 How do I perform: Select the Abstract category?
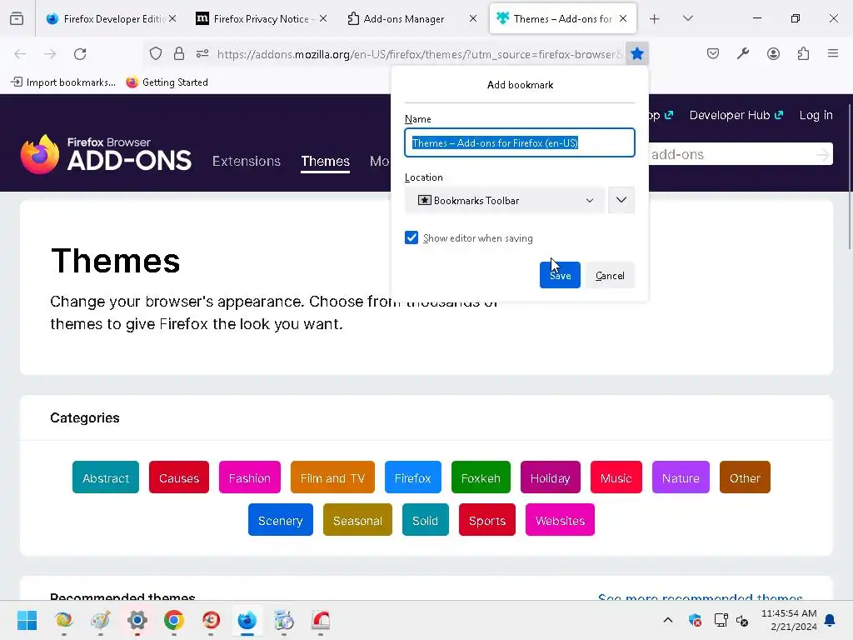tap(106, 477)
